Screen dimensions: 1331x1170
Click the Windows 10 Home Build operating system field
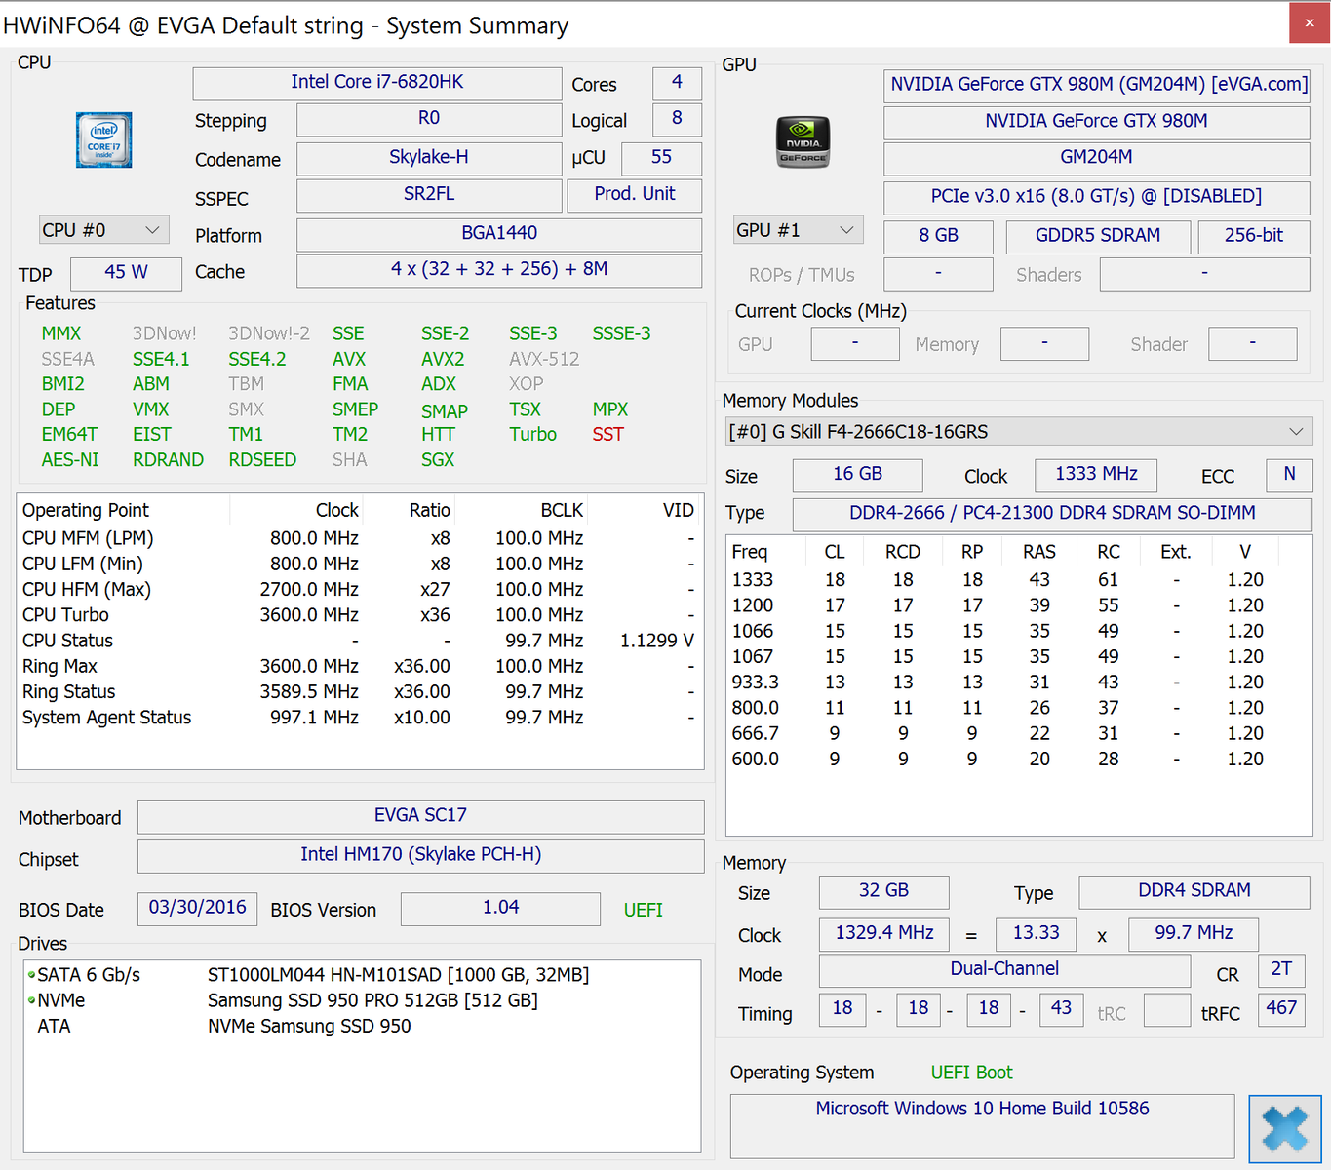pyautogui.click(x=983, y=1126)
